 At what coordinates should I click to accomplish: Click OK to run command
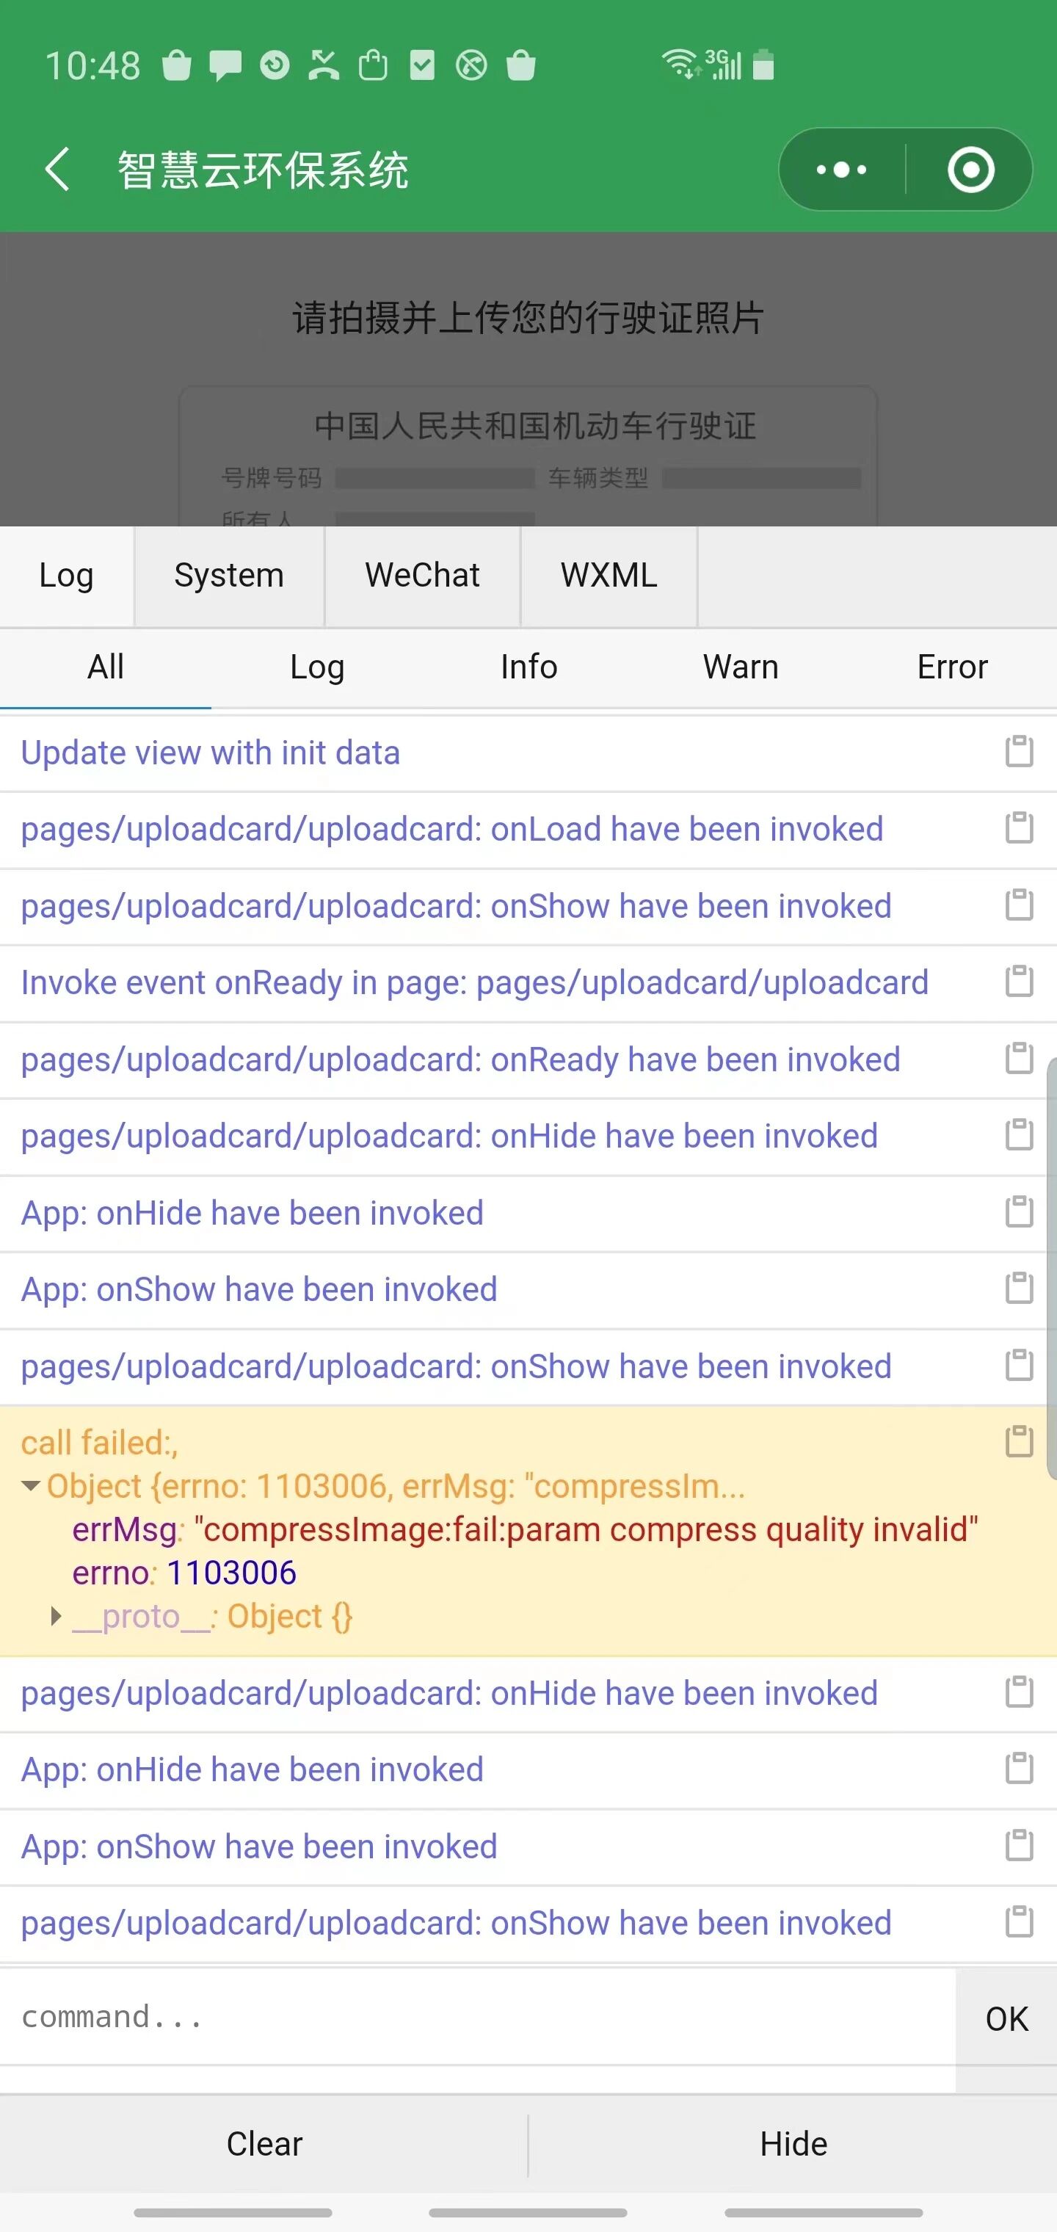1006,2019
